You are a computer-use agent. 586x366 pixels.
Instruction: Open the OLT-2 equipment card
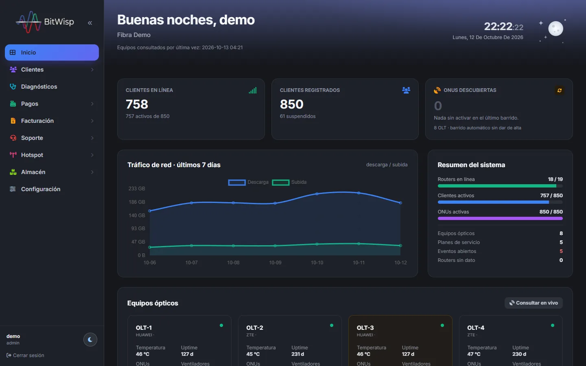tap(290, 341)
